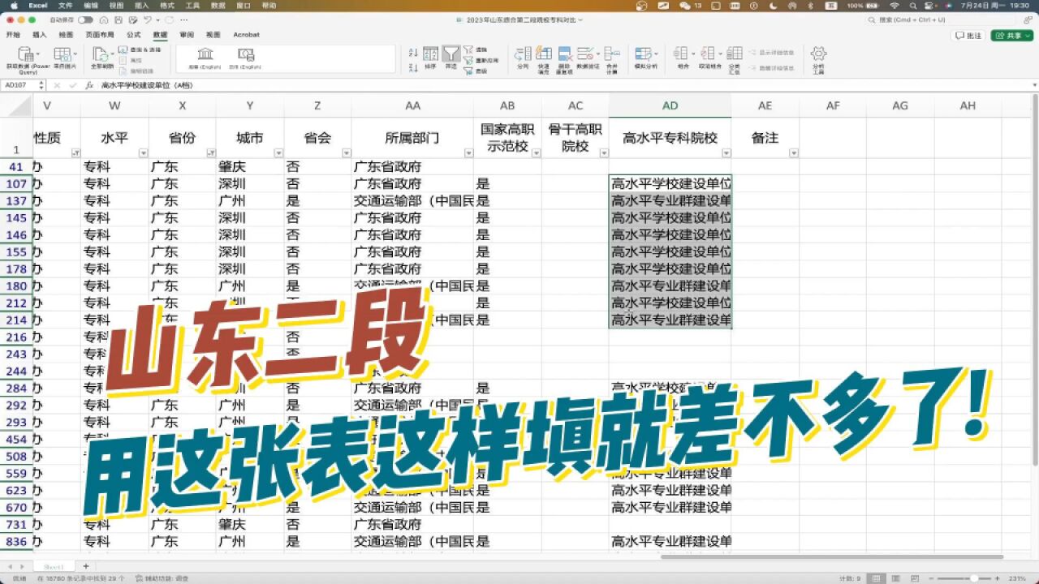Open filter dropdown for 国家高职示范校 column

[536, 153]
